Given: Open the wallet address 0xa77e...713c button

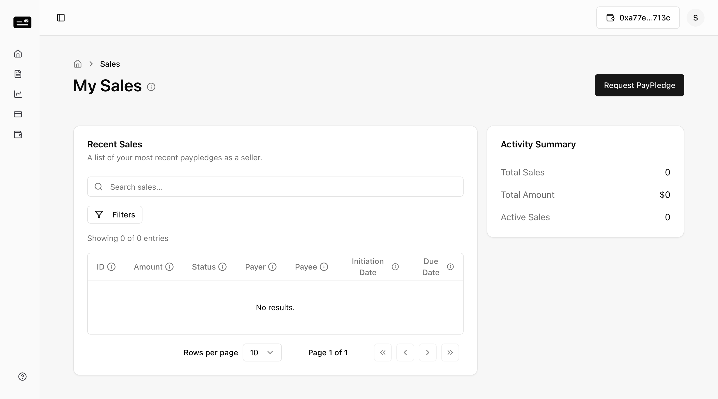Looking at the screenshot, I should coord(638,18).
